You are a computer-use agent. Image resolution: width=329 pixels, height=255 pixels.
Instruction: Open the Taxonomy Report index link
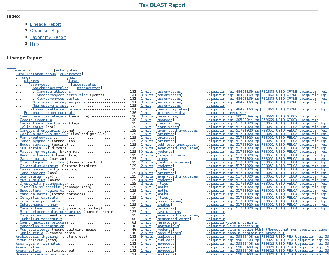[x=48, y=37]
